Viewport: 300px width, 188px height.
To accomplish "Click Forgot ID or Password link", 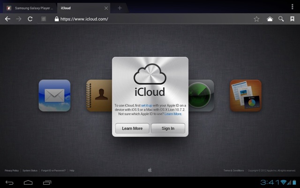I will pyautogui.click(x=53, y=171).
